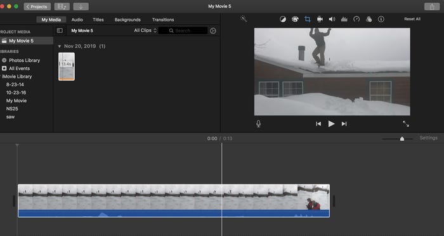Open the My Movie event in library
Viewport: 444px width, 236px height.
pos(16,101)
